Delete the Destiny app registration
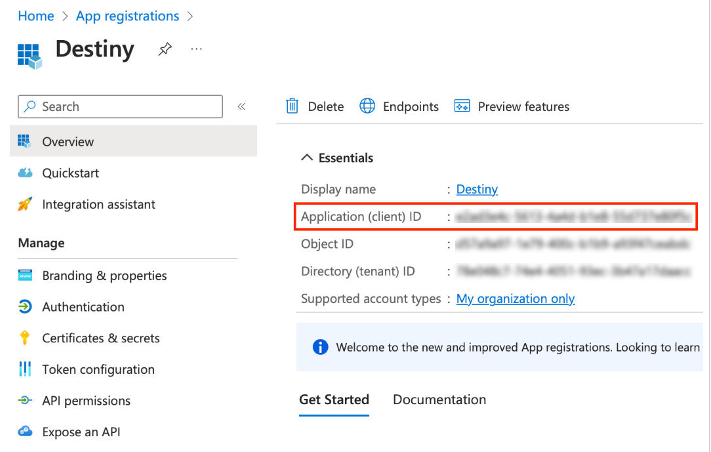Image resolution: width=711 pixels, height=452 pixels. 314,106
